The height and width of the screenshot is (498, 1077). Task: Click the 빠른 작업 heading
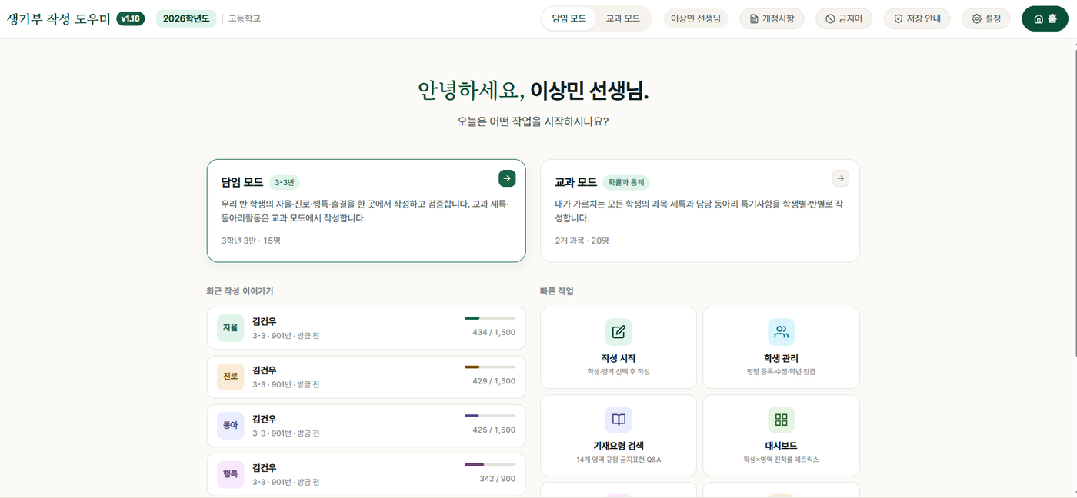click(x=557, y=291)
